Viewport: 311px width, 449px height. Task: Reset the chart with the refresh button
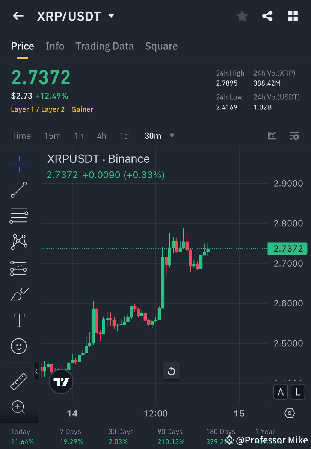[x=171, y=371]
